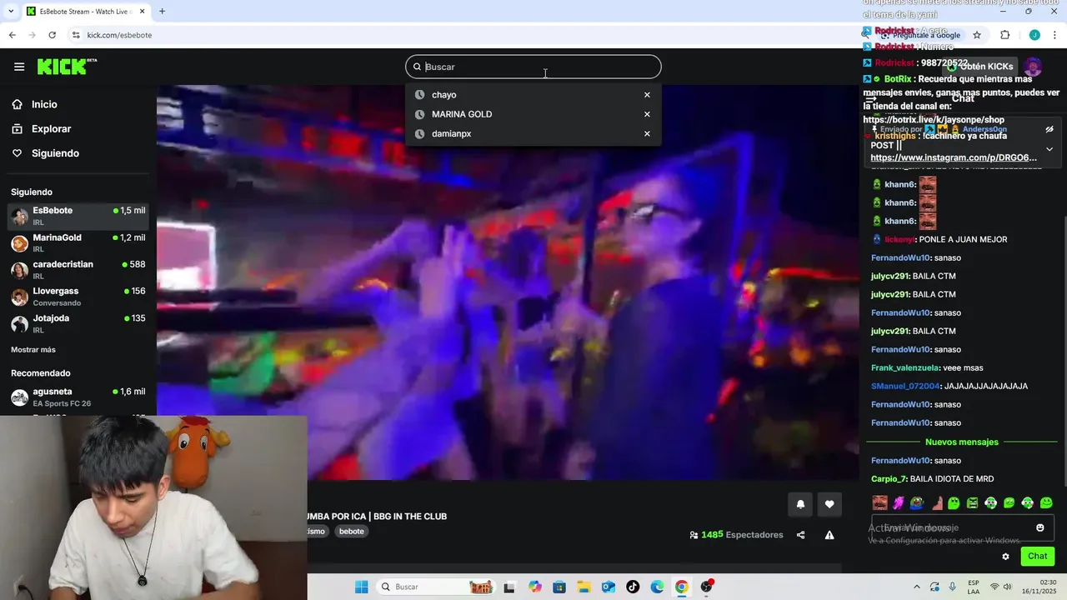1067x600 pixels.
Task: Click username Frank_valenzuela in chat
Action: (x=904, y=367)
